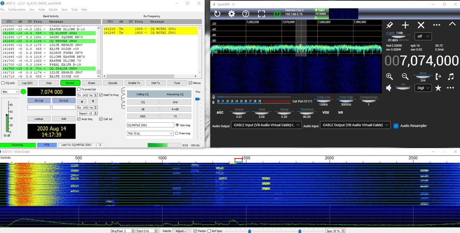This screenshot has height=233, width=460.
Task: Open the WSJT-X File menu
Action: coord(3,9)
